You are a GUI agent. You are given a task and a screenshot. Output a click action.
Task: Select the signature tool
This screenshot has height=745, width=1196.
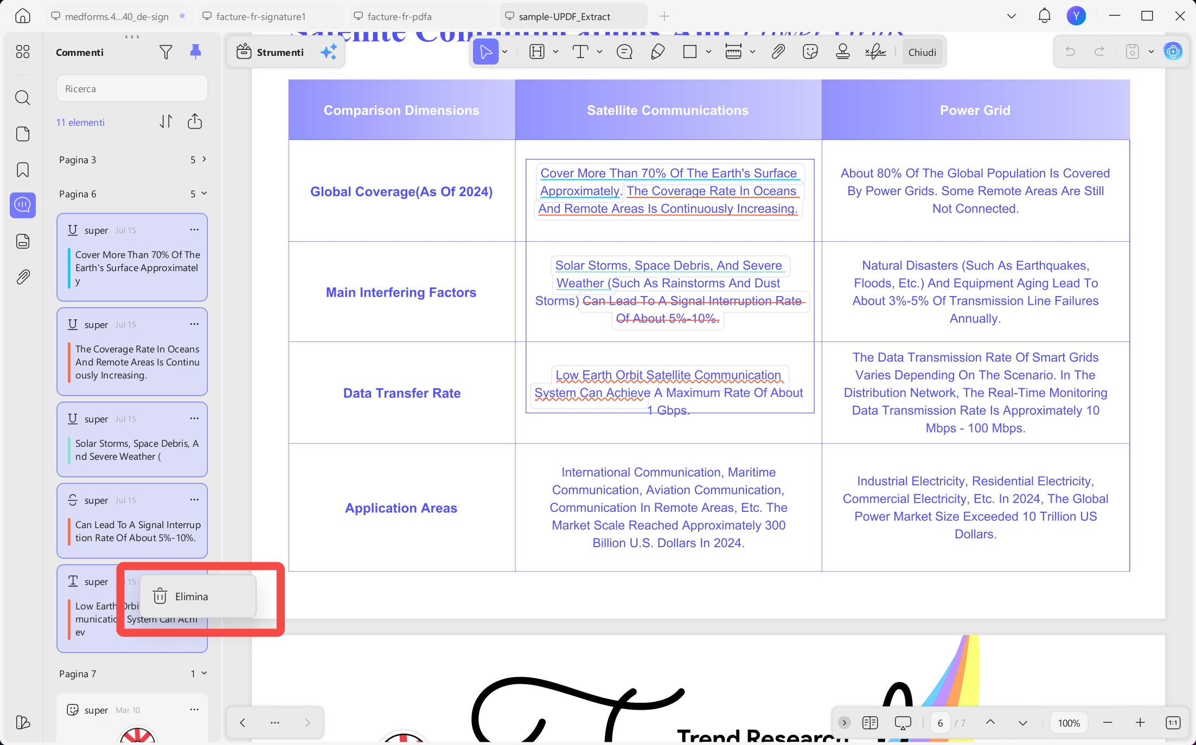tap(875, 52)
